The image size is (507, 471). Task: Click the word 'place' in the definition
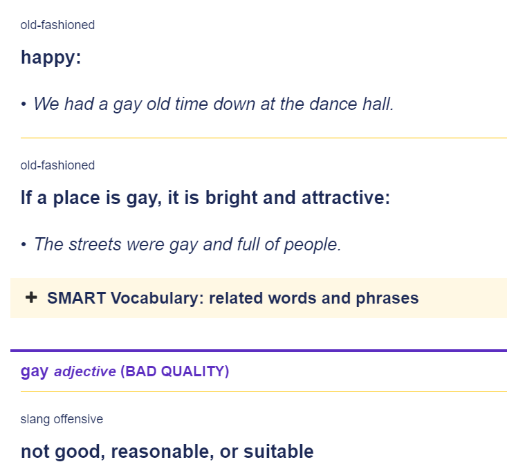pos(77,198)
